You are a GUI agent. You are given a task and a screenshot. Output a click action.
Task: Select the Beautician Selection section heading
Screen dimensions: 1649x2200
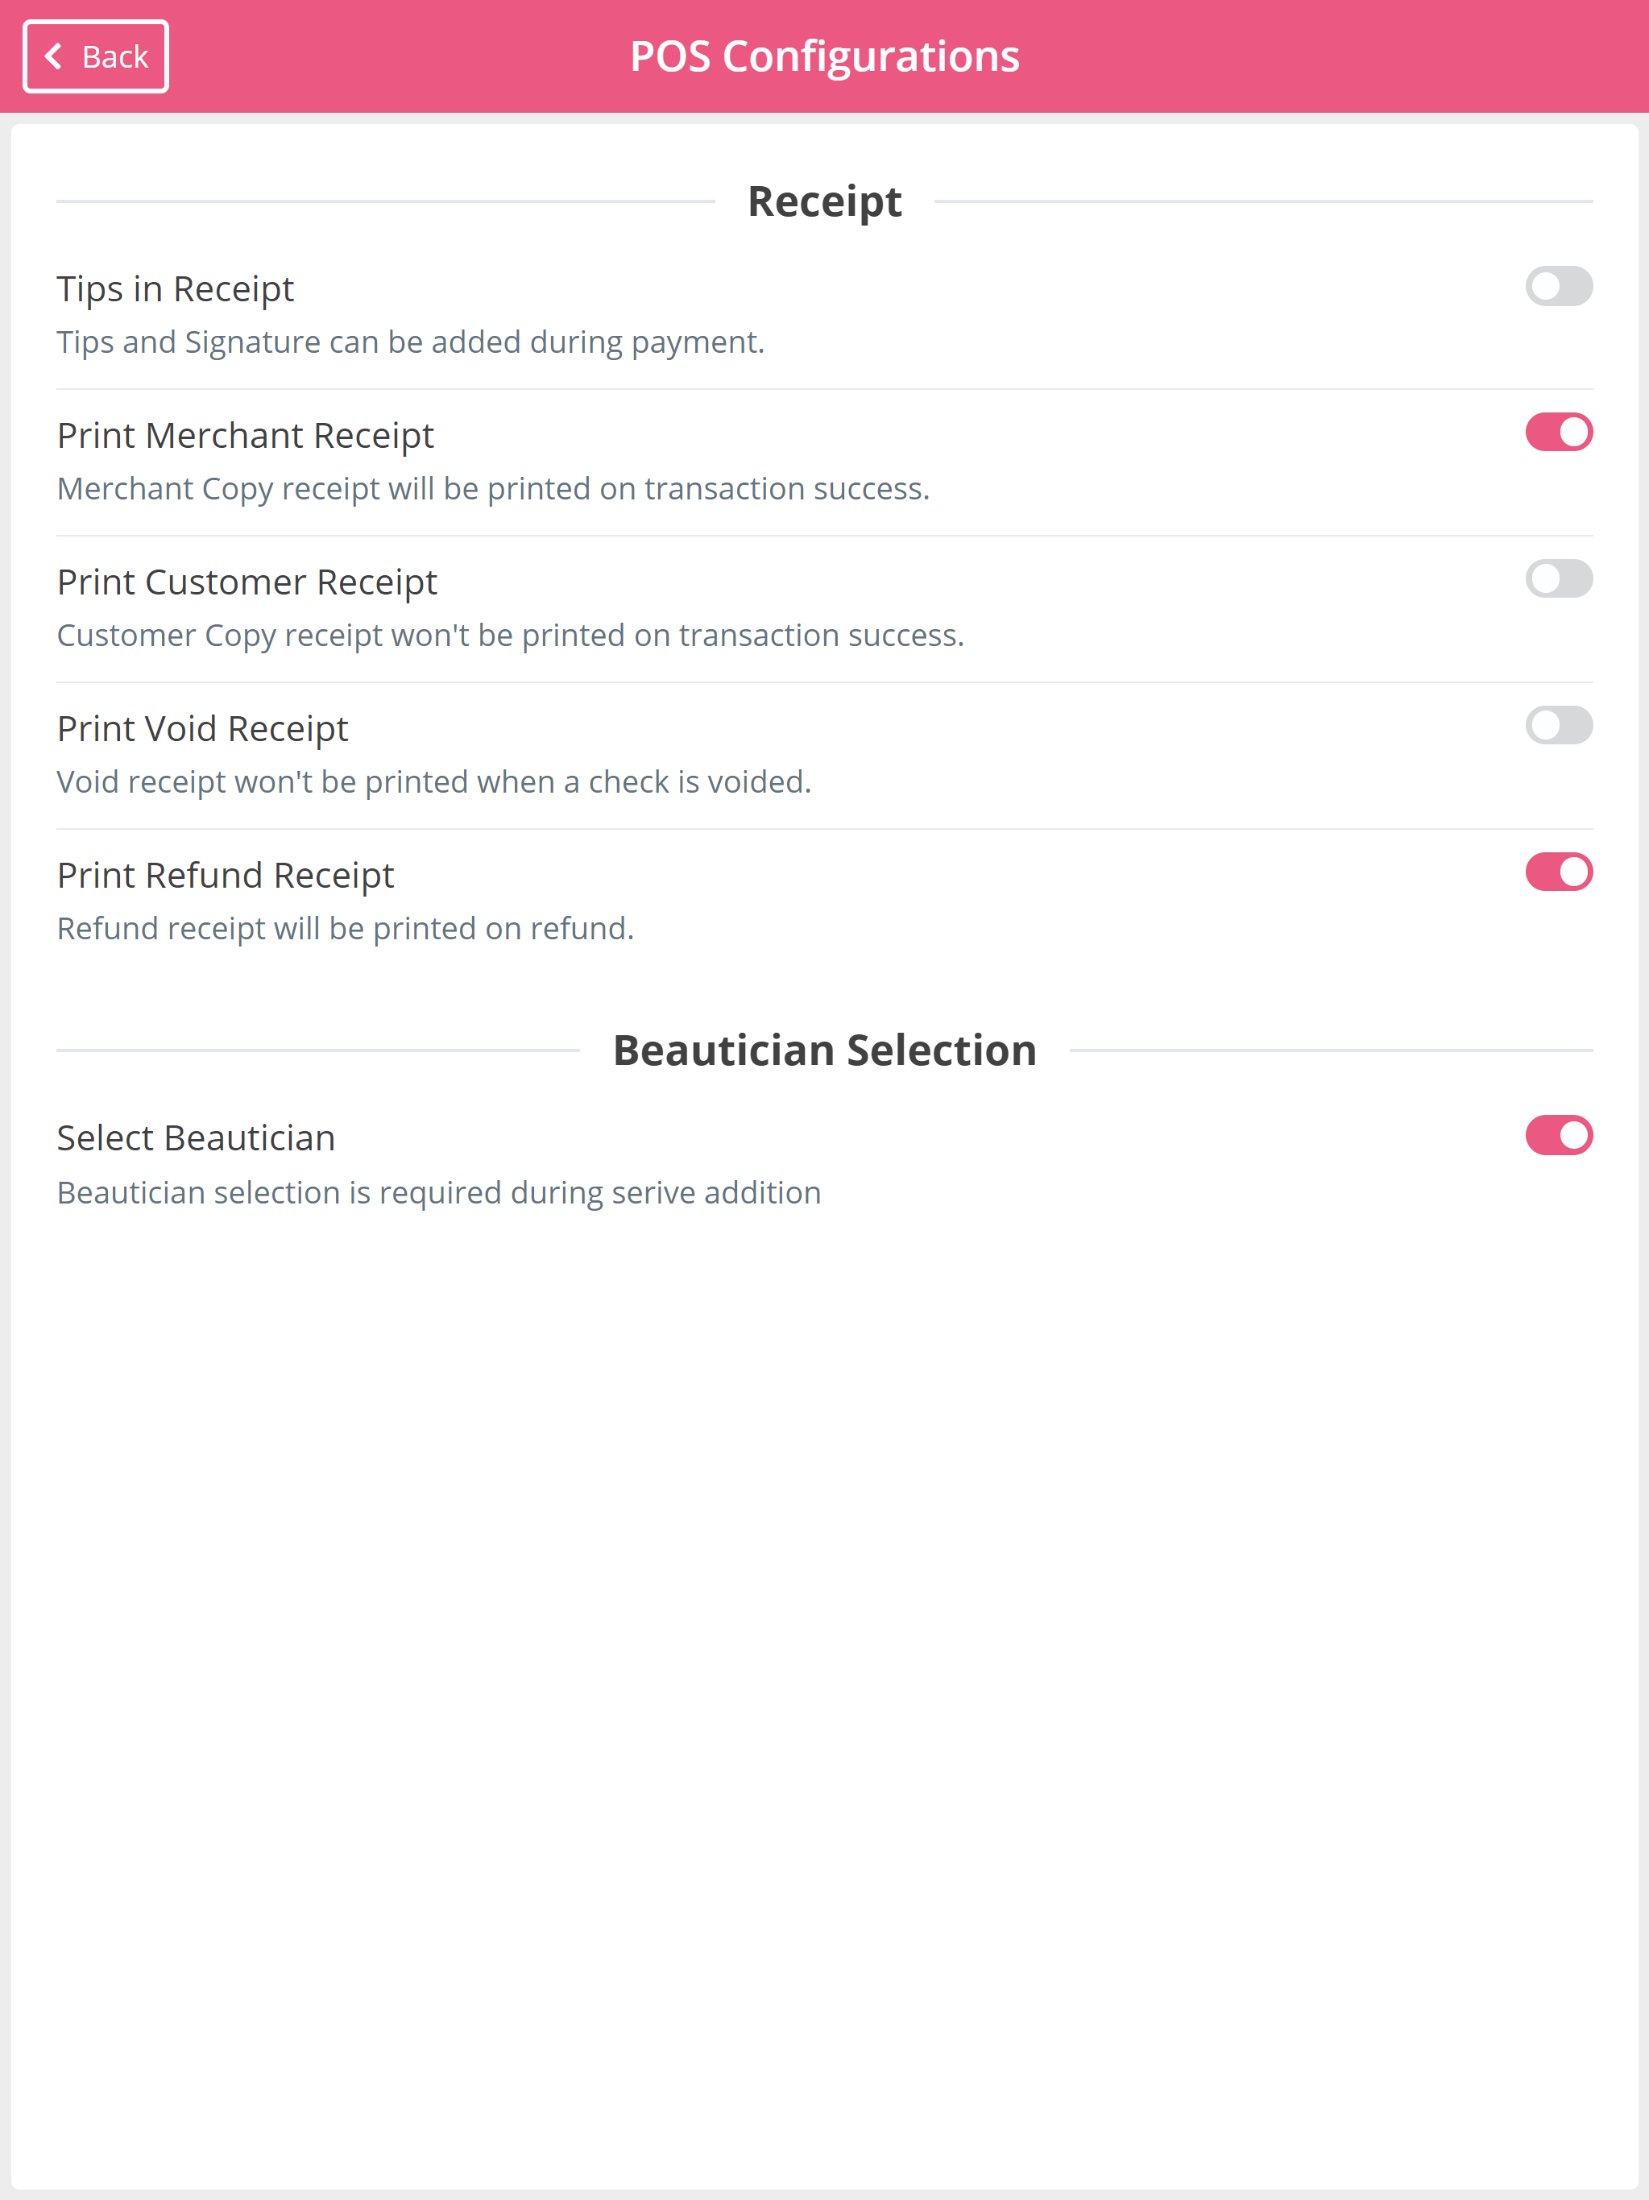[825, 1050]
